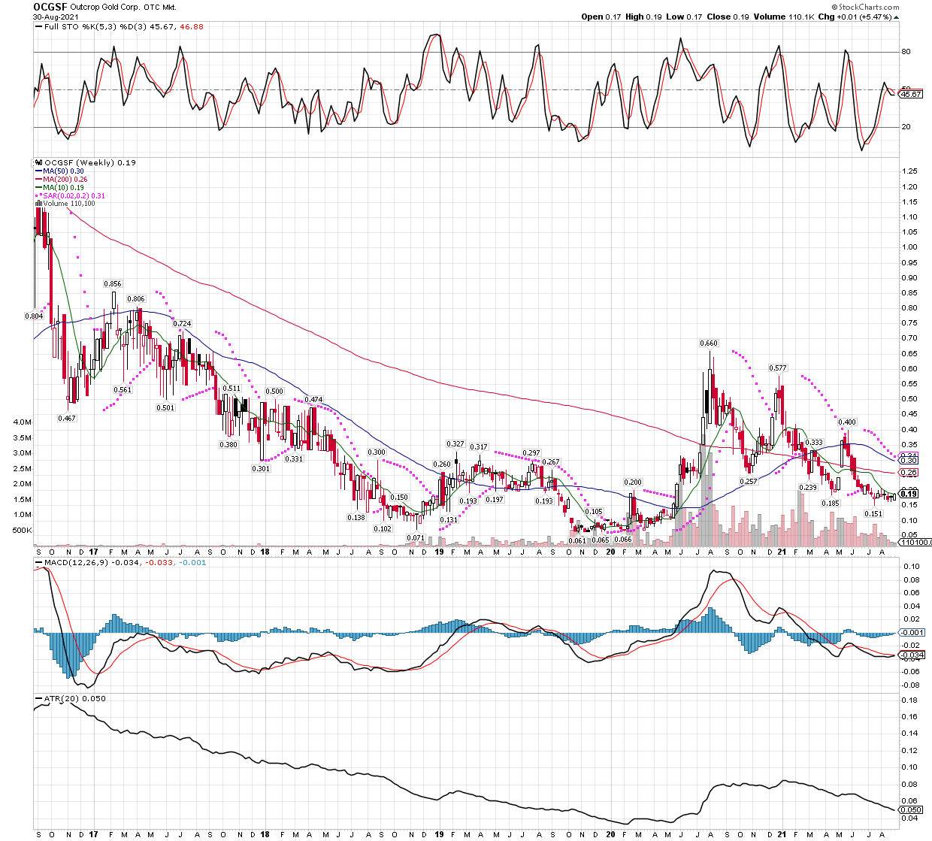This screenshot has width=932, height=841.
Task: Click the 0.18 ATR axis label
Action: (909, 700)
